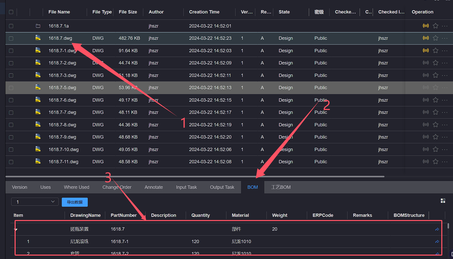Image resolution: width=453 pixels, height=259 pixels.
Task: Collapse the 搓瓶装置 BOM tree row
Action: [x=16, y=229]
